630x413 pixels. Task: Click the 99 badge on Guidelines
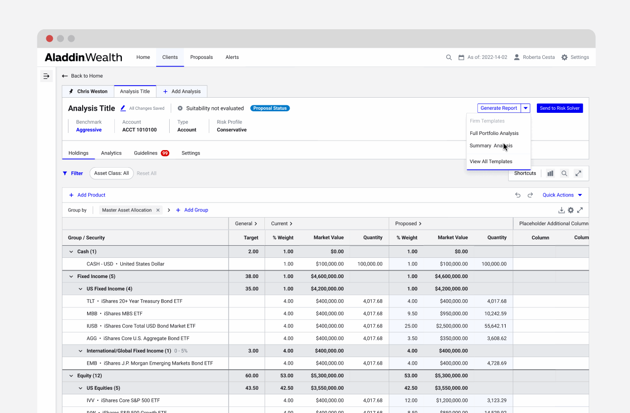165,153
